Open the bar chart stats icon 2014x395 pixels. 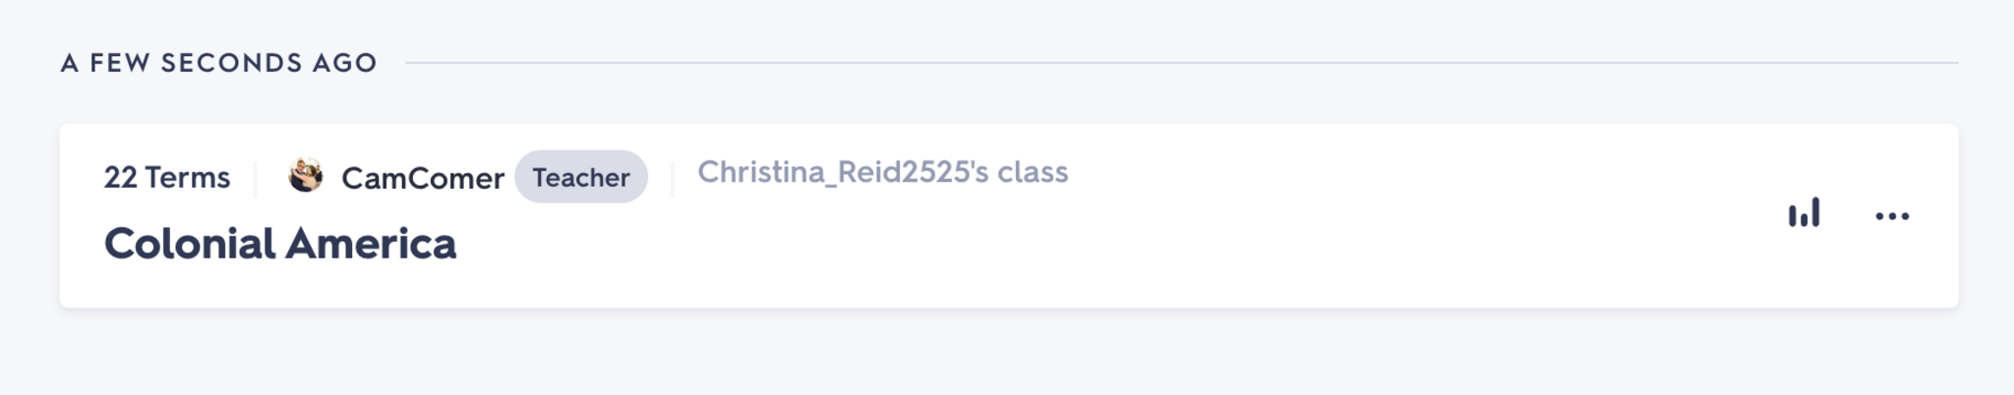1804,213
